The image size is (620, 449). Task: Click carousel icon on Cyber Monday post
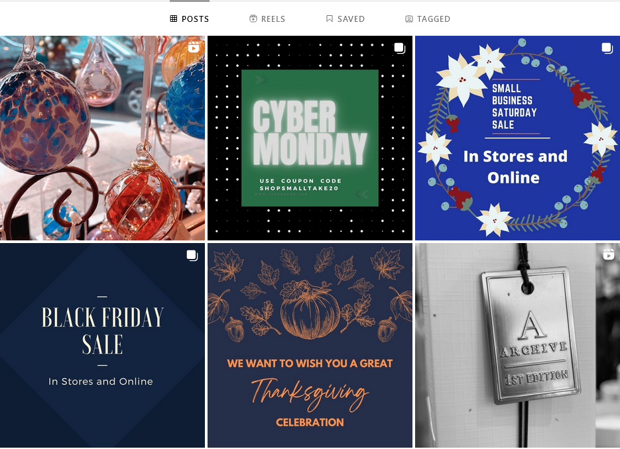(x=400, y=48)
